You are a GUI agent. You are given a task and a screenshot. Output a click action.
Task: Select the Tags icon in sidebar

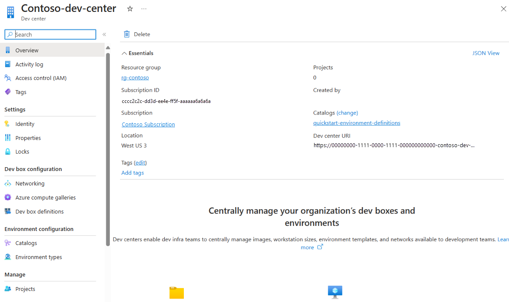pos(8,92)
